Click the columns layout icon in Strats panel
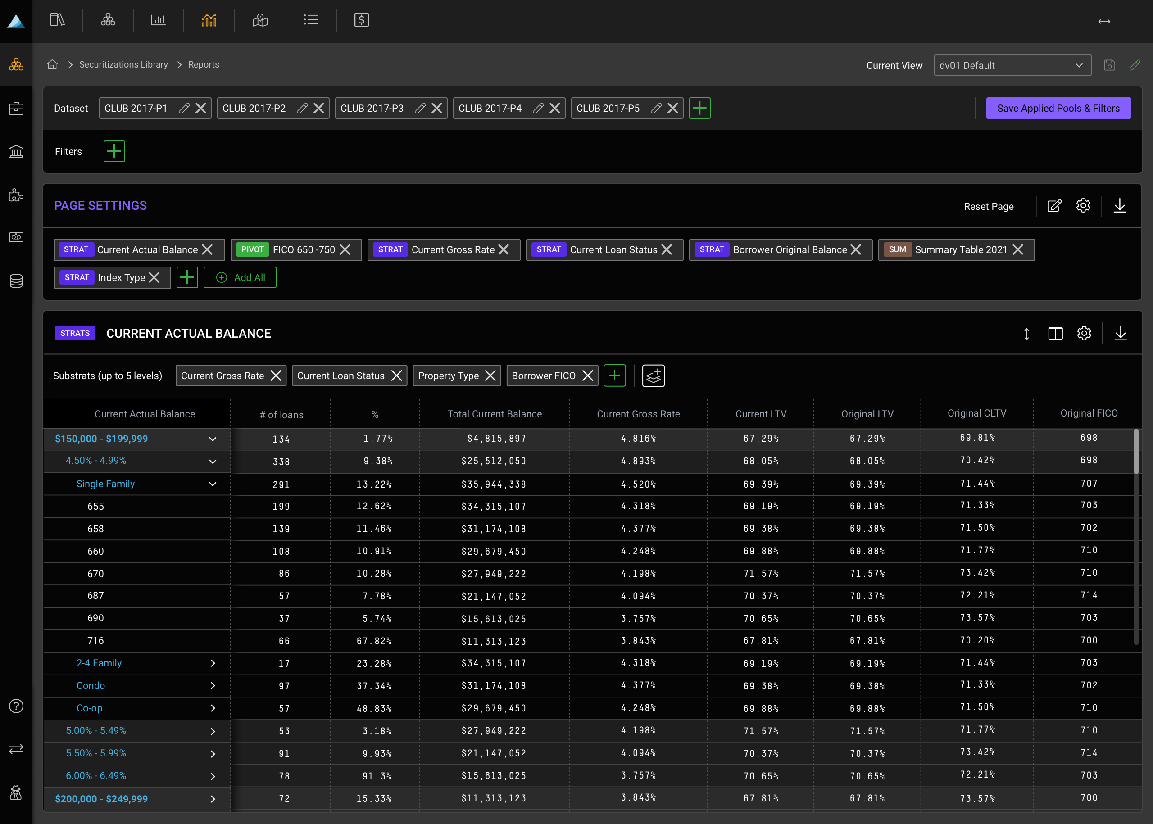This screenshot has width=1153, height=824. (x=1055, y=333)
